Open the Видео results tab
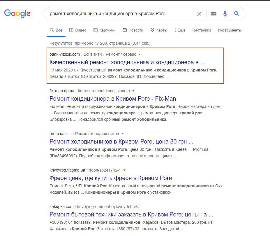 coord(78,30)
